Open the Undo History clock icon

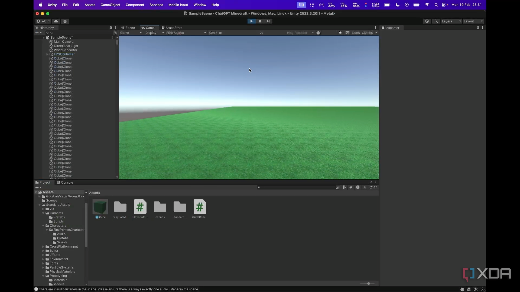coord(427,21)
